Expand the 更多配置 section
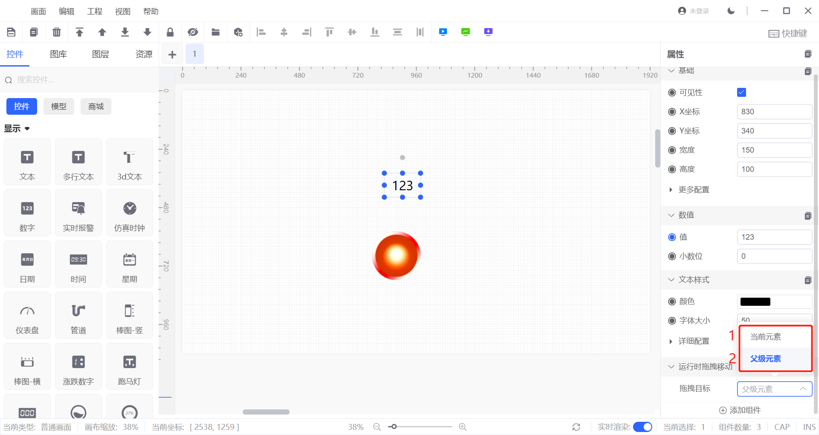819x435 pixels. (x=694, y=190)
